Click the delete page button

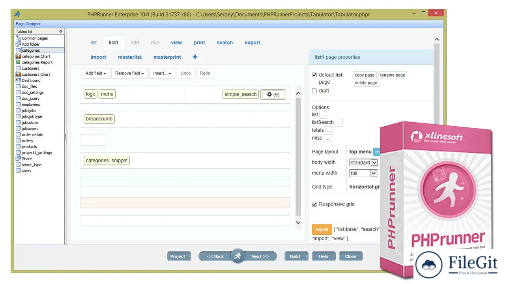click(366, 83)
